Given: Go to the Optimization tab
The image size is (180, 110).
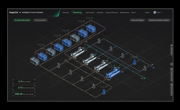Looking at the screenshot, I should point(90,12).
